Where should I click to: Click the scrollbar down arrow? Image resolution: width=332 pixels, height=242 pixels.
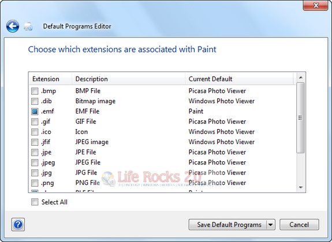[301, 187]
